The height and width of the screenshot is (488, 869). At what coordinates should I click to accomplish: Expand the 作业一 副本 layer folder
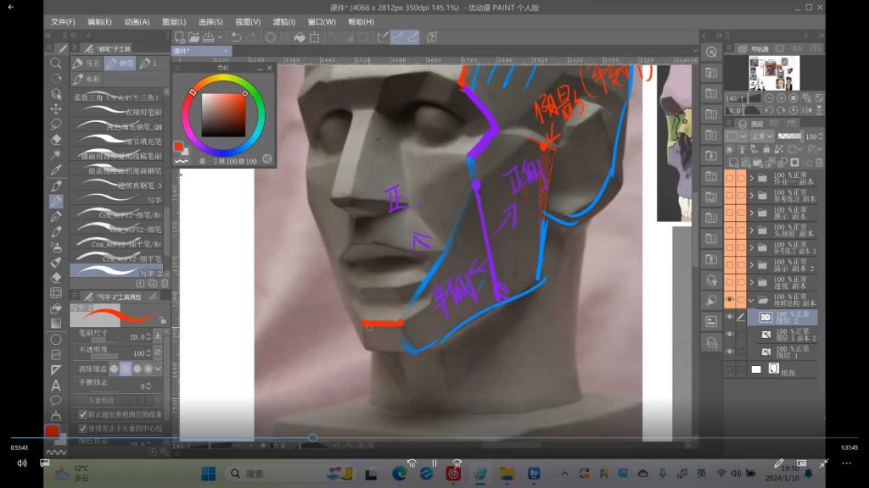[752, 179]
